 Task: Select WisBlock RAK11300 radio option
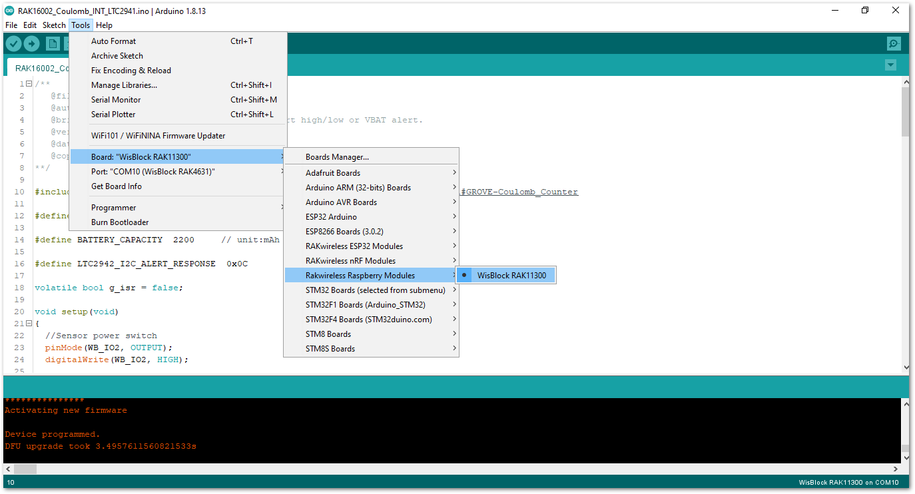pos(505,276)
